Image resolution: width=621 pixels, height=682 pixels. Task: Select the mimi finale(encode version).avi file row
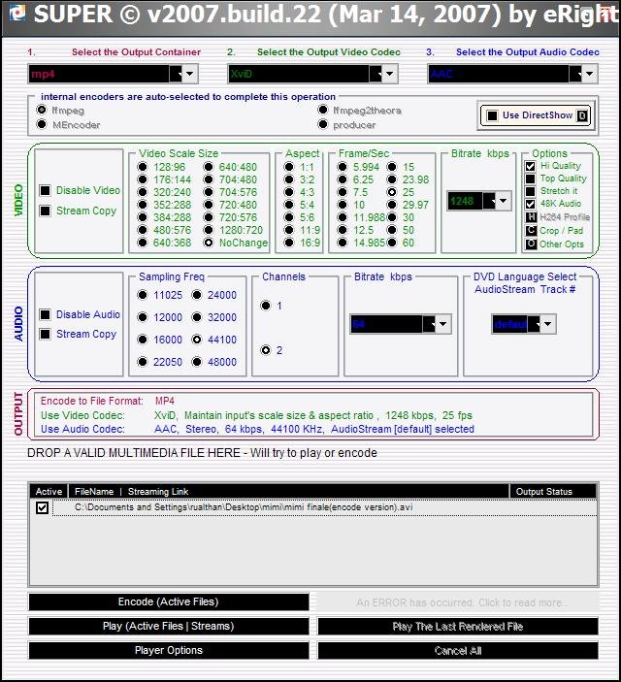coord(325,507)
